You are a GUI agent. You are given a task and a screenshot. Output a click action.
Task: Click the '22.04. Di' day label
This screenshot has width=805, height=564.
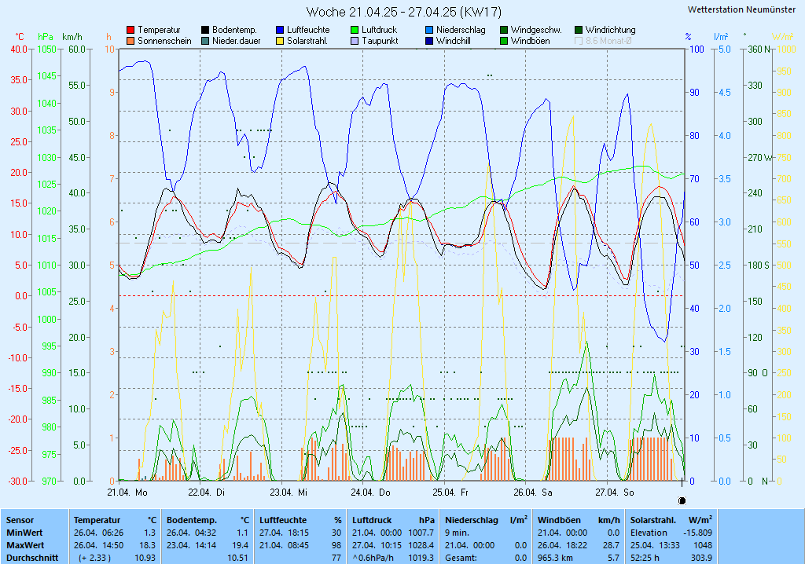(x=207, y=493)
